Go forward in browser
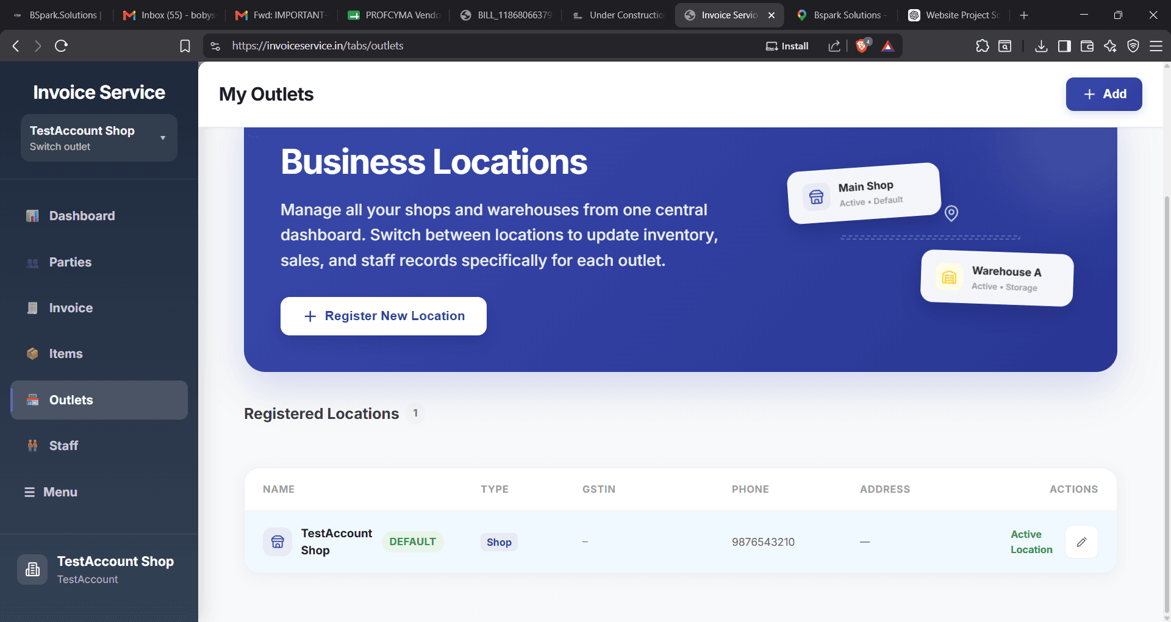This screenshot has width=1171, height=622. [x=38, y=46]
